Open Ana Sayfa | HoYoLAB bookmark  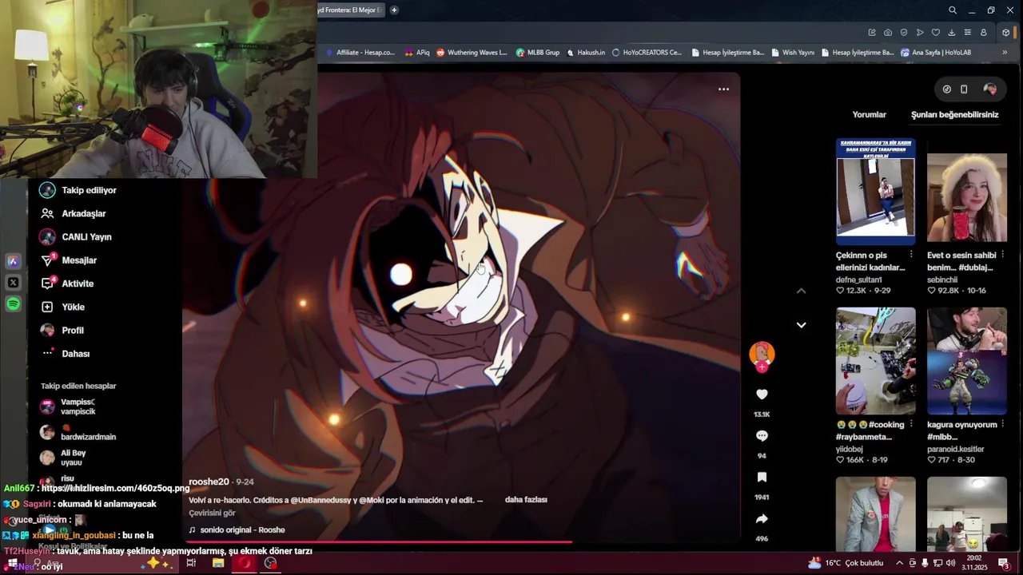(936, 53)
